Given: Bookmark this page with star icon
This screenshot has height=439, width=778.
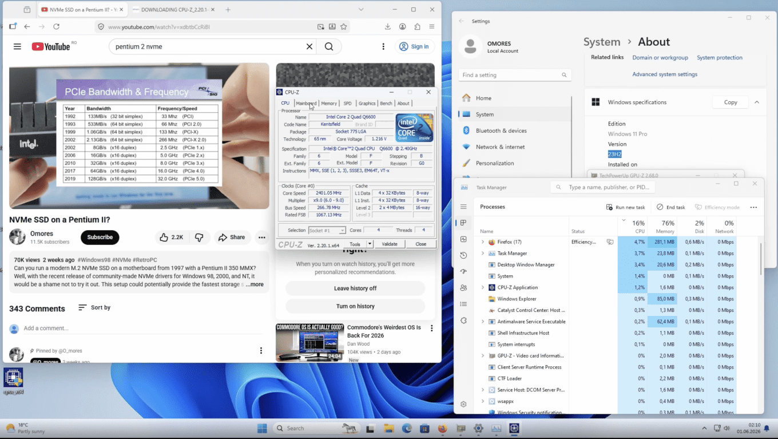Looking at the screenshot, I should (x=344, y=26).
